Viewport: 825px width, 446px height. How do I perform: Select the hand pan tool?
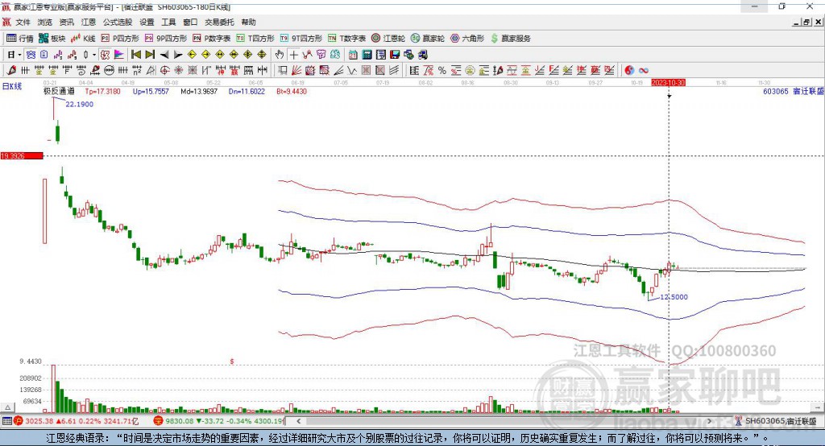coord(280,55)
